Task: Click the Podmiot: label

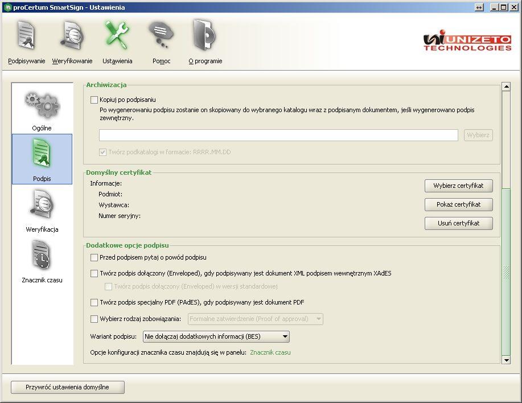Action: 110,194
